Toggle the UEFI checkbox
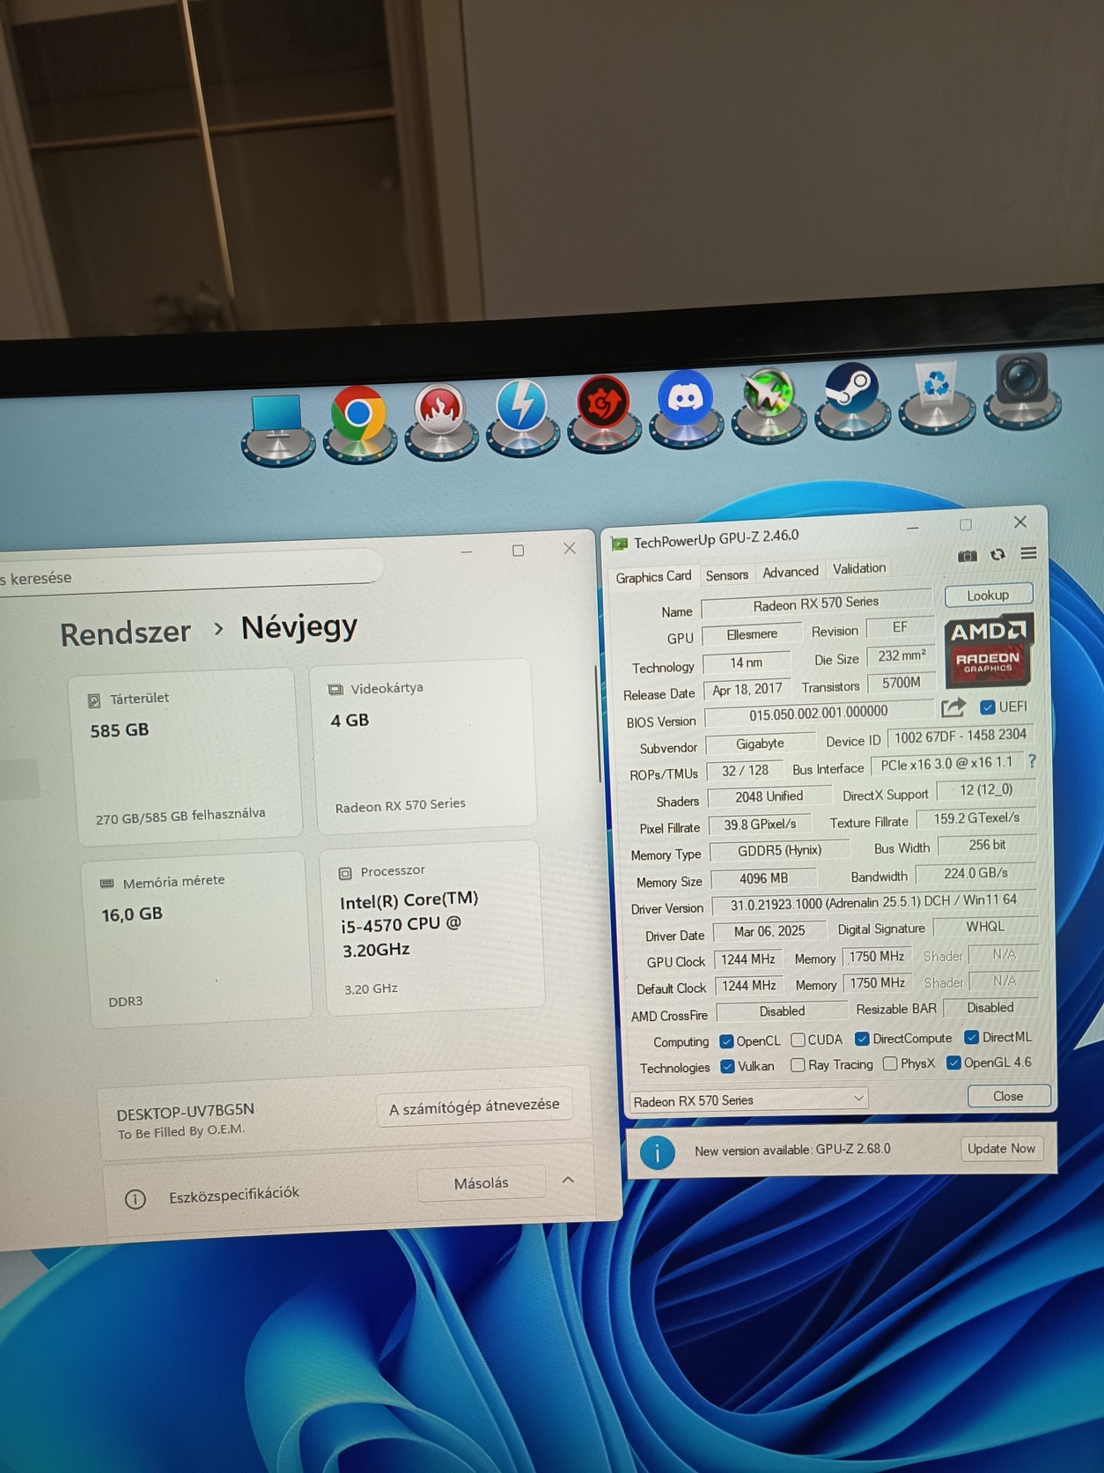The height and width of the screenshot is (1473, 1104). point(987,707)
